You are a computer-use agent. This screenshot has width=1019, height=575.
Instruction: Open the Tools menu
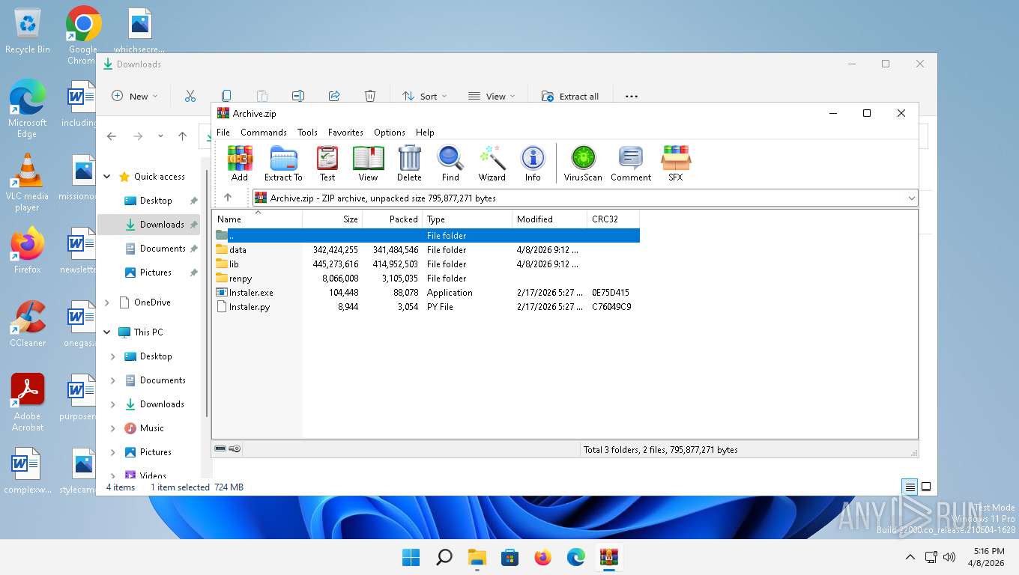(x=307, y=133)
